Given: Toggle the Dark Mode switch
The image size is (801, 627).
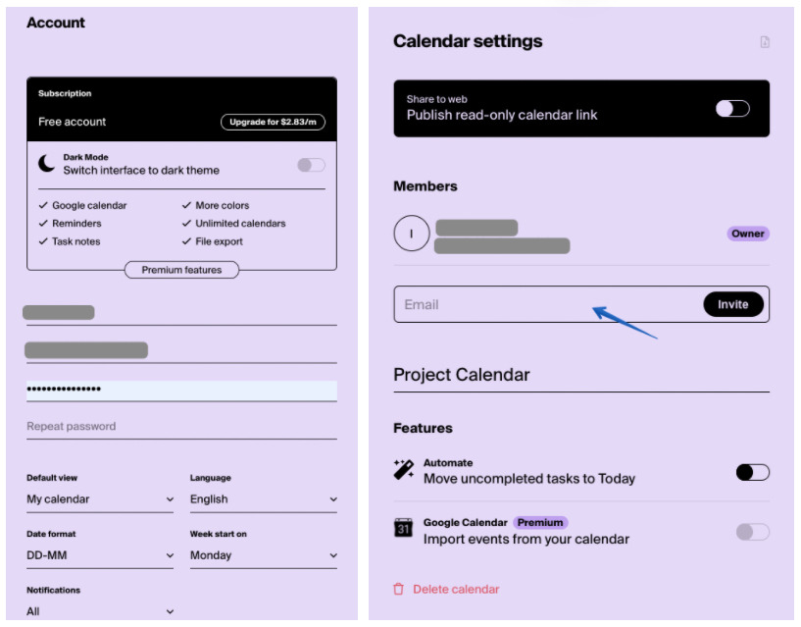Looking at the screenshot, I should (311, 165).
